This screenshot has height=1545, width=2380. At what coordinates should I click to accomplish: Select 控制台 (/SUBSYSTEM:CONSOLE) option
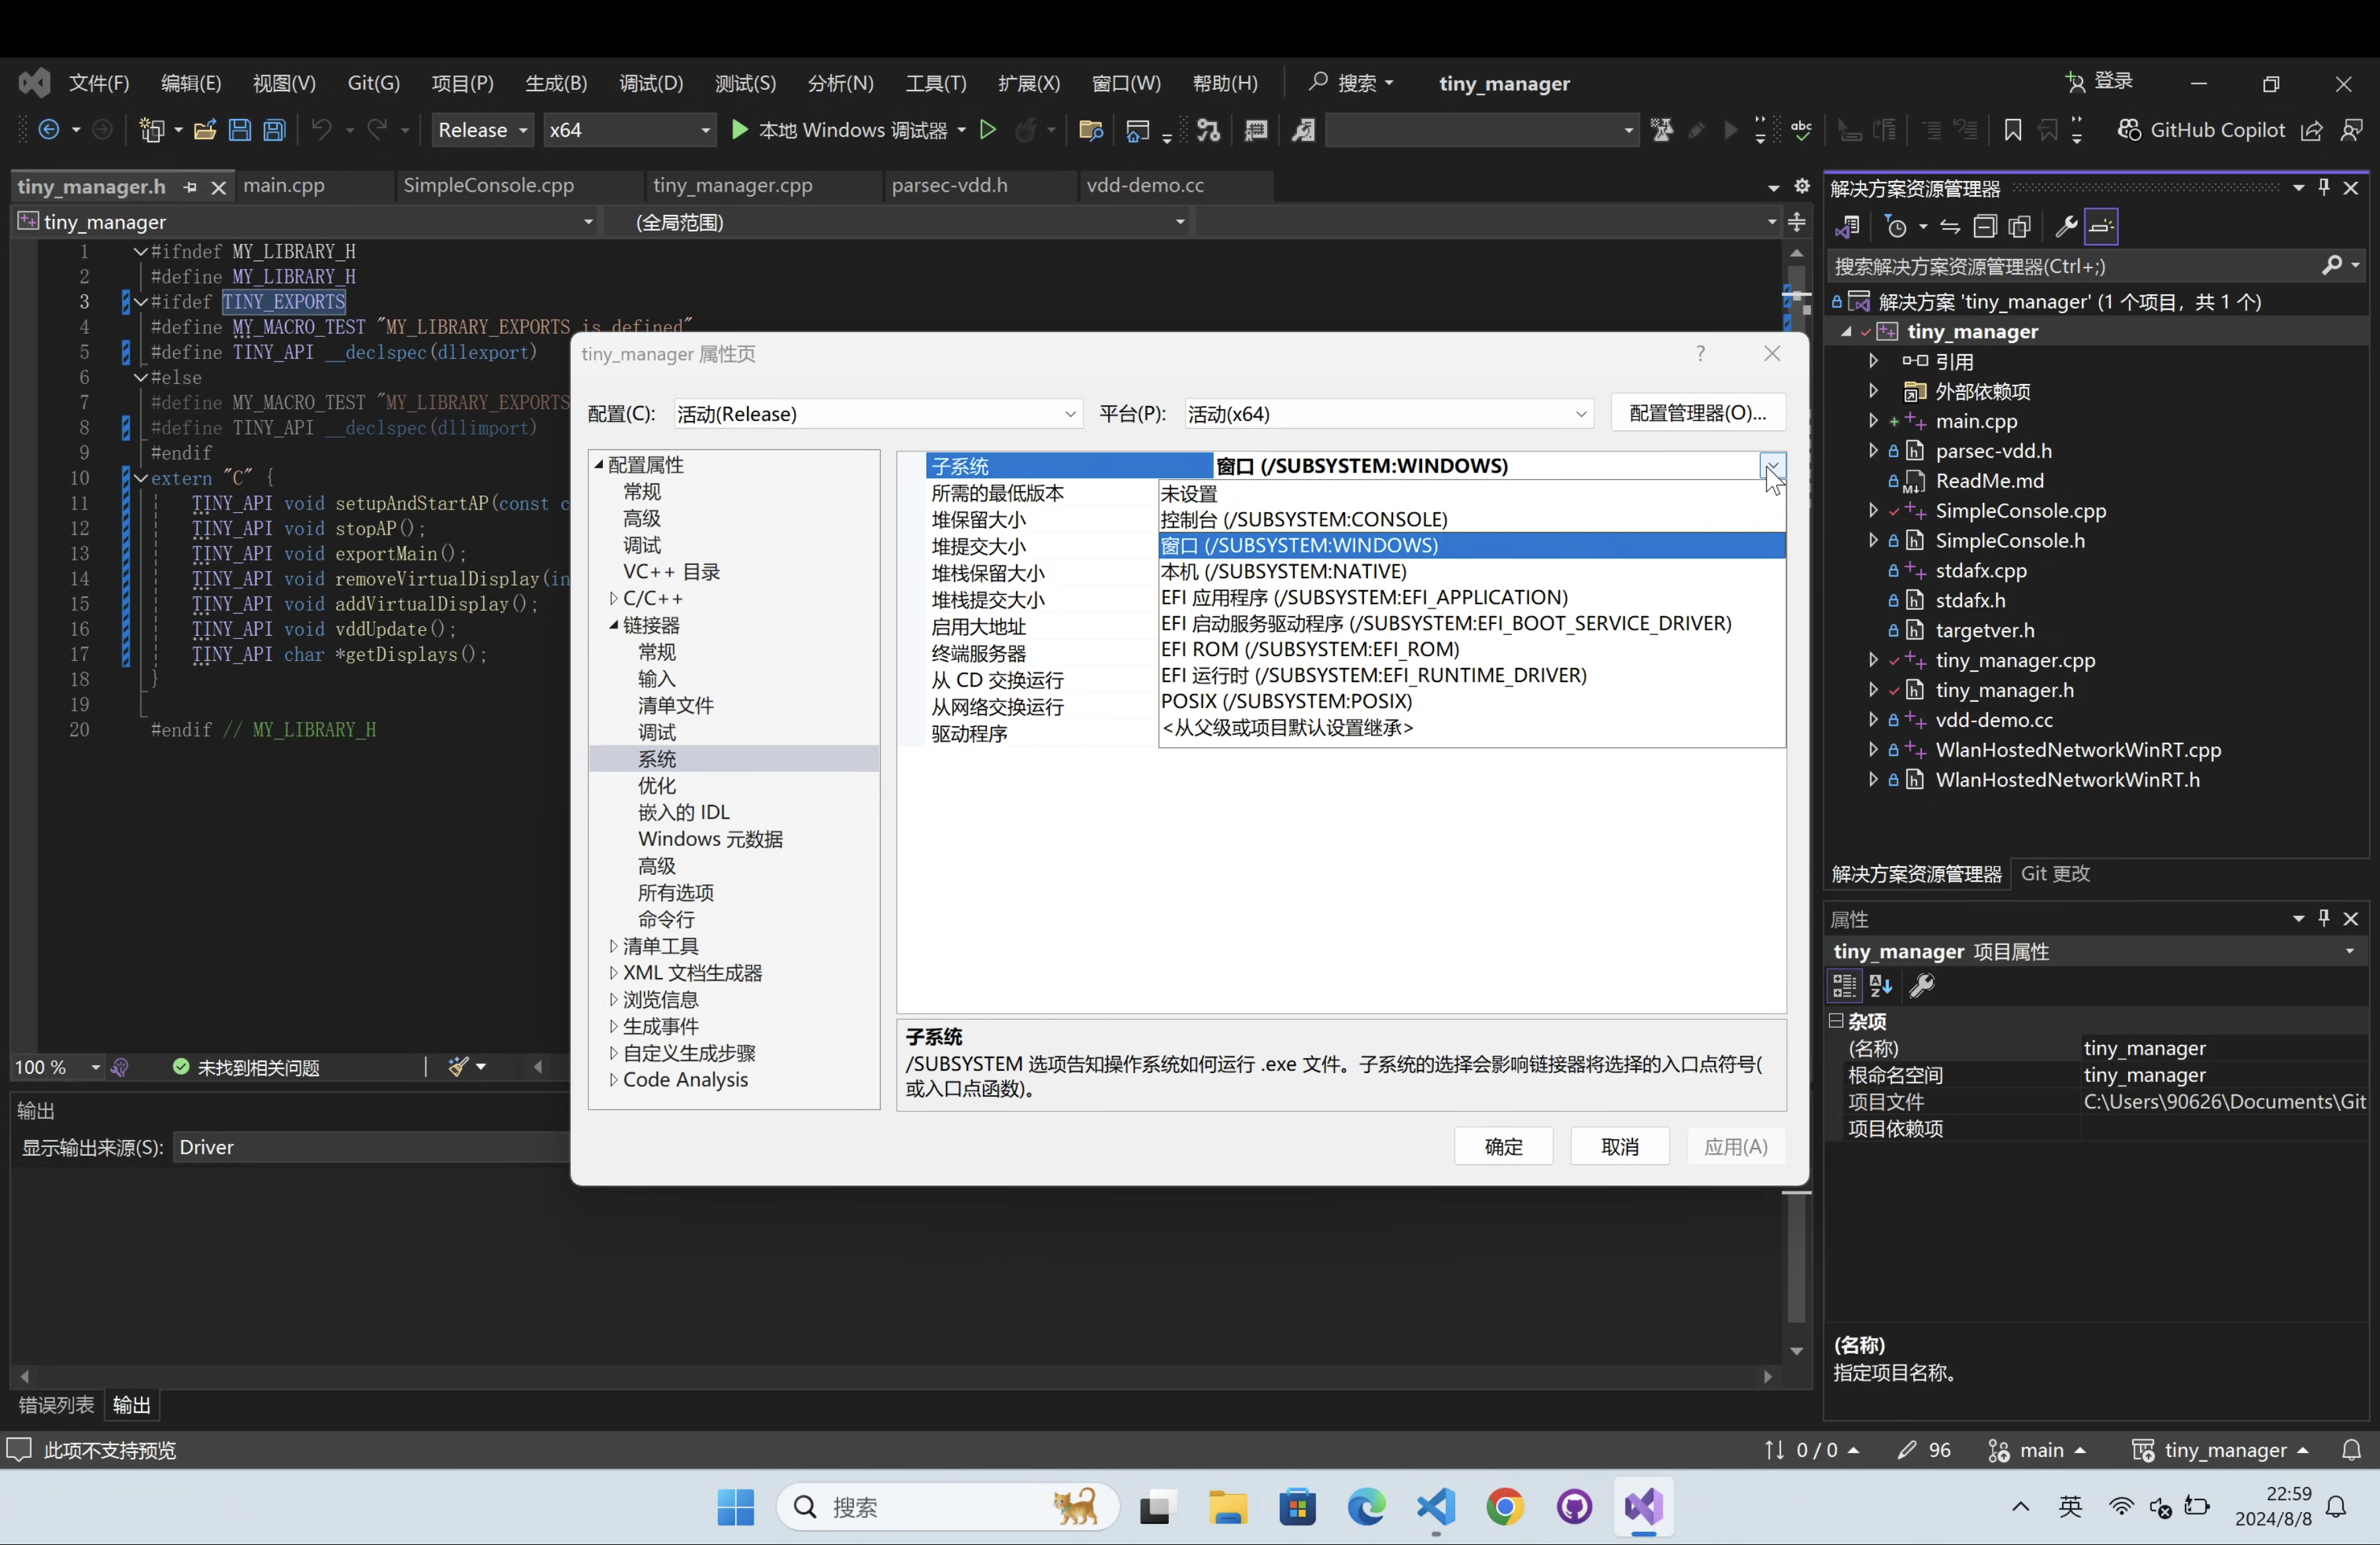1304,519
